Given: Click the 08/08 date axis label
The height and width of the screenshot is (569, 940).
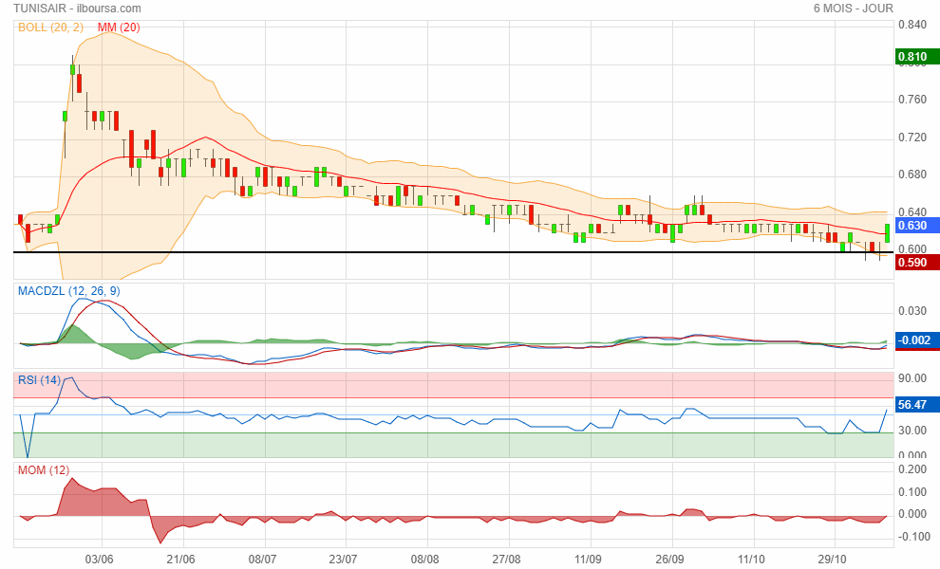Looking at the screenshot, I should [x=424, y=560].
